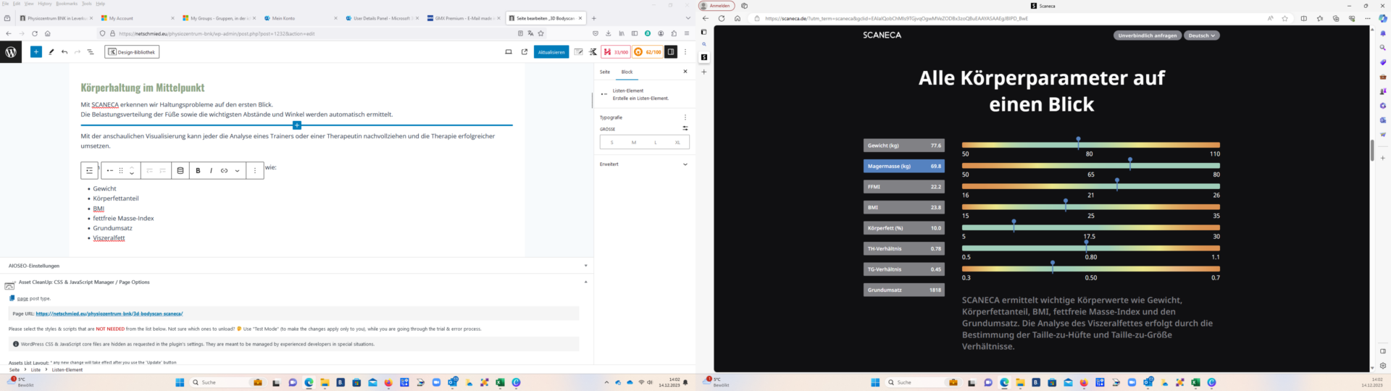
Task: Bookmark this page with Firefox star icon
Action: point(540,33)
